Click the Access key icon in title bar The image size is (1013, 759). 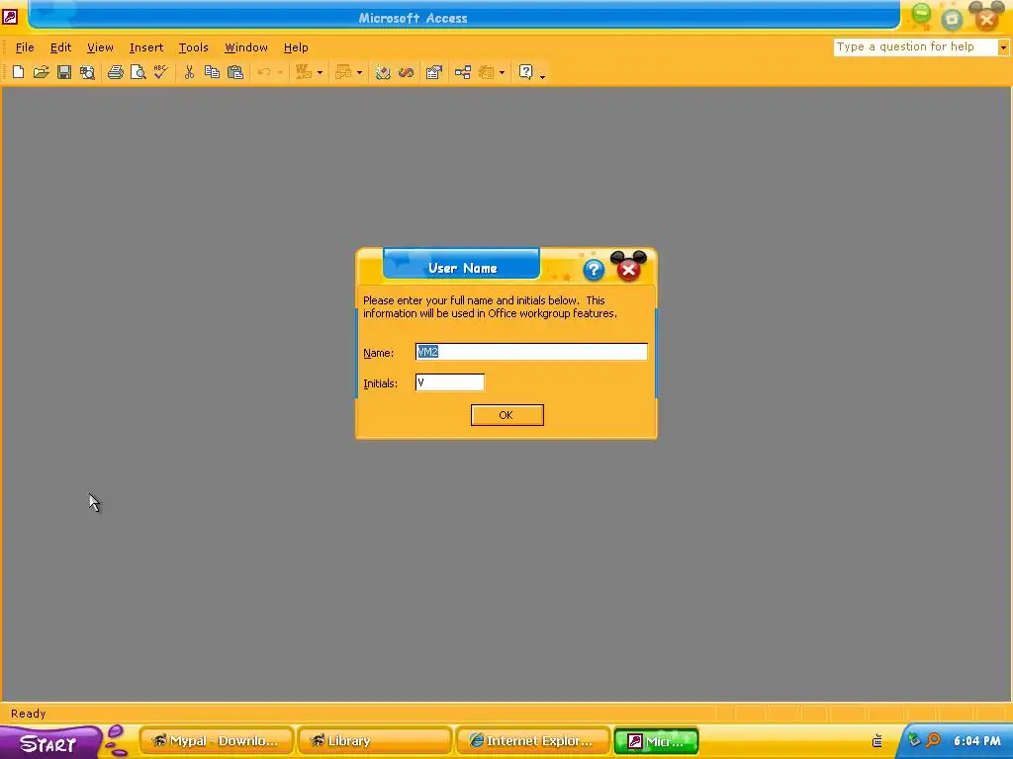click(x=10, y=16)
